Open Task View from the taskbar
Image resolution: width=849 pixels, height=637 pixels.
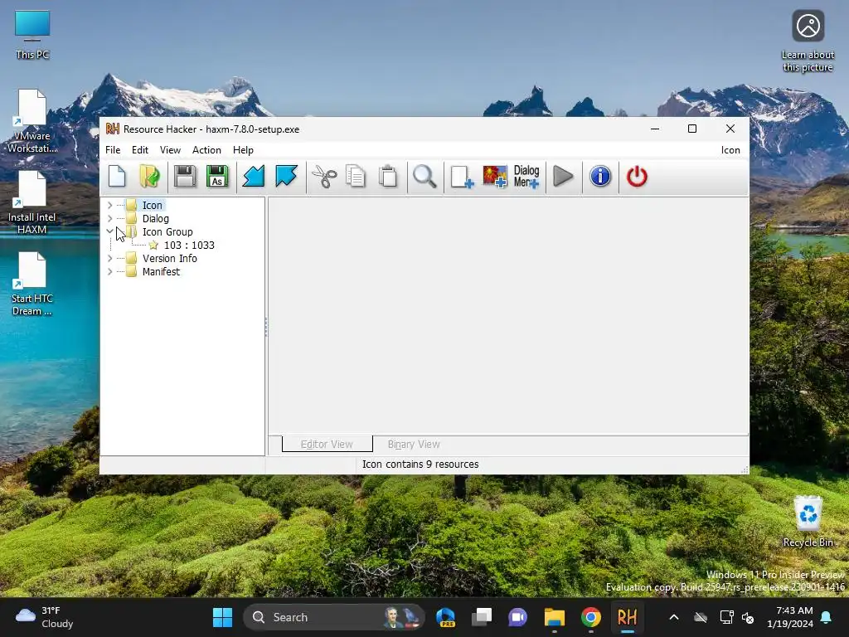pos(482,617)
